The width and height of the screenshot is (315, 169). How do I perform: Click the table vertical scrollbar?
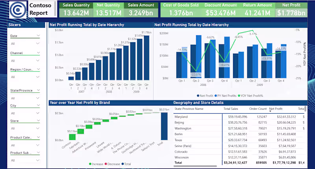pos(306,109)
